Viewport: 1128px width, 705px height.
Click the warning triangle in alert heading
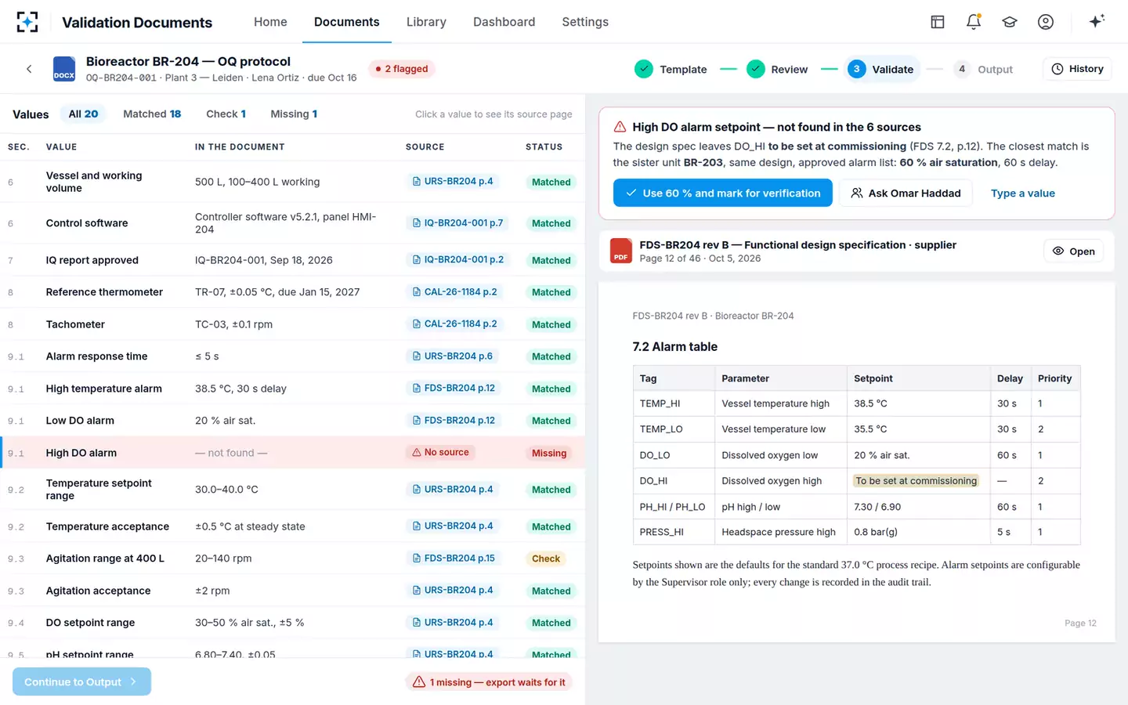coord(620,127)
